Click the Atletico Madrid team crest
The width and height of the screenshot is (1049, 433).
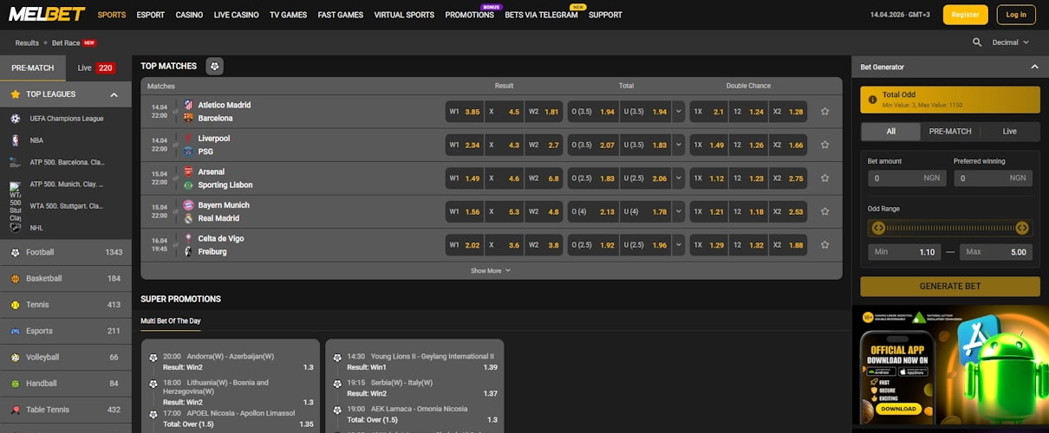[x=188, y=105]
